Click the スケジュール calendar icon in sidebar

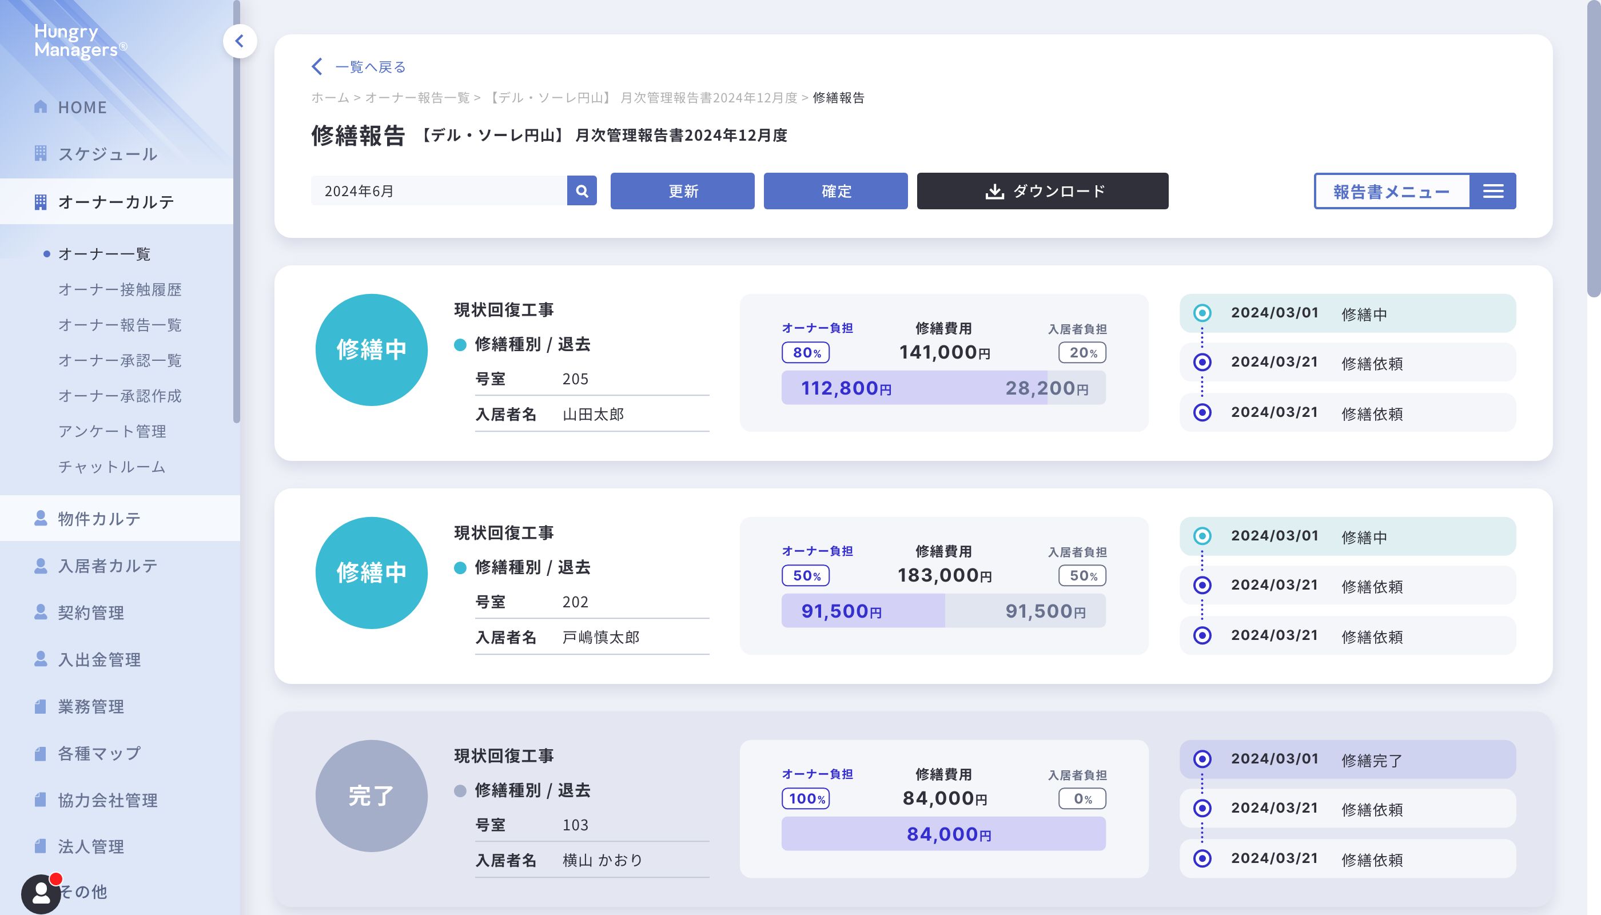coord(41,153)
